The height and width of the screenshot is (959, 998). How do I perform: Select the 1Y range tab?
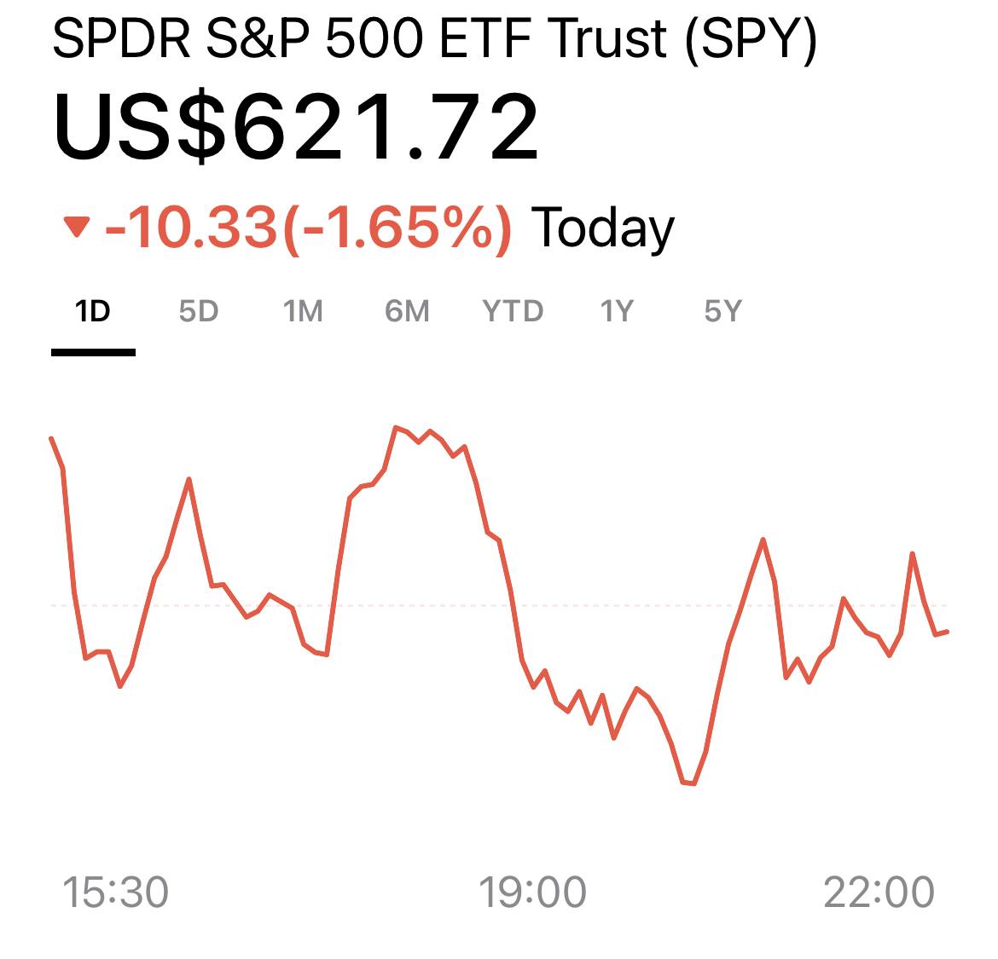point(617,312)
